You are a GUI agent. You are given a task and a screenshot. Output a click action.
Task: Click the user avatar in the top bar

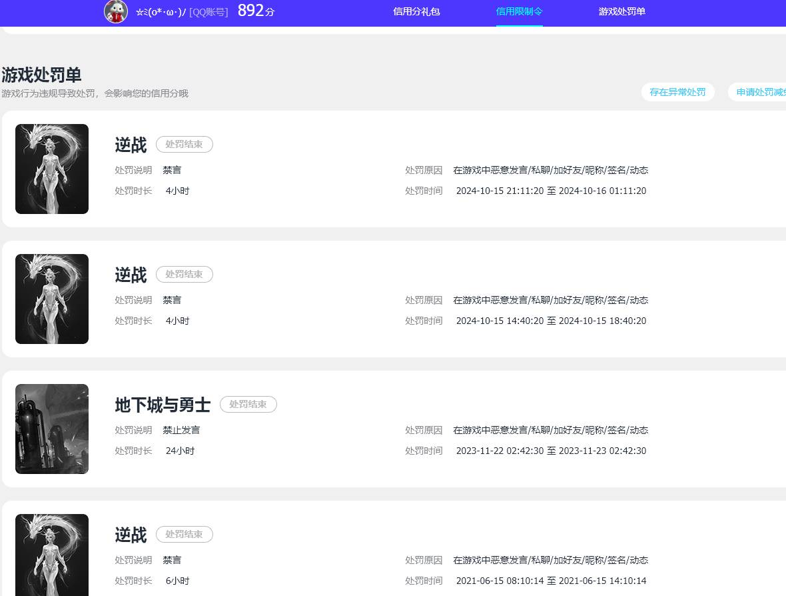115,12
